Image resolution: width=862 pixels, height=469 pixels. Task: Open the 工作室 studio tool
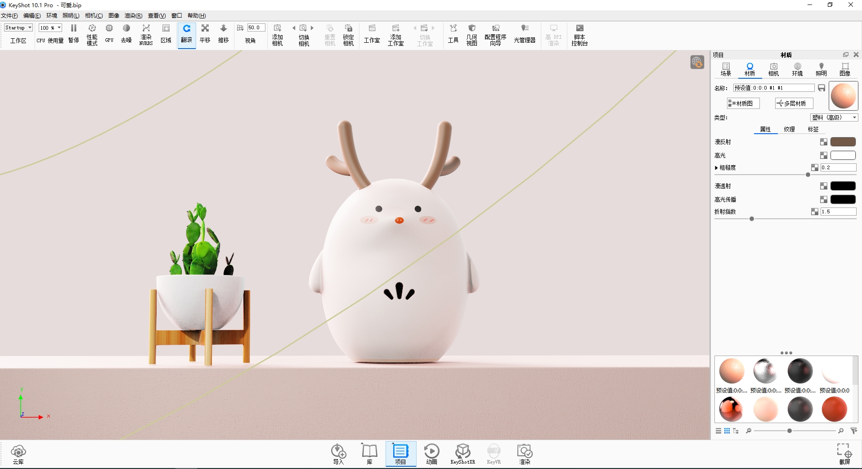tap(372, 34)
